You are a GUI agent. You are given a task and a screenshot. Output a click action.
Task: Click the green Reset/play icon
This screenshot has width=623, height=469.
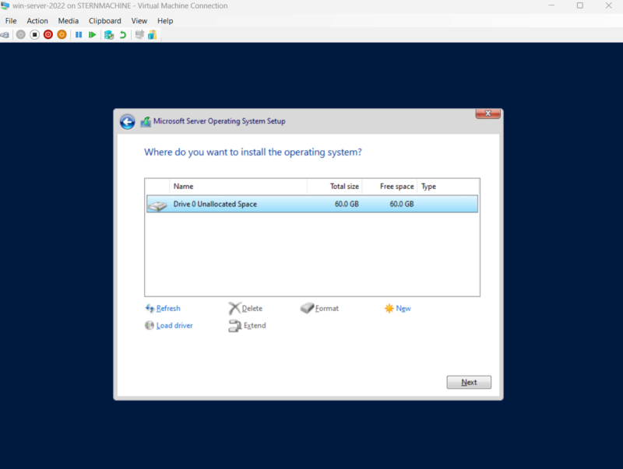[92, 35]
